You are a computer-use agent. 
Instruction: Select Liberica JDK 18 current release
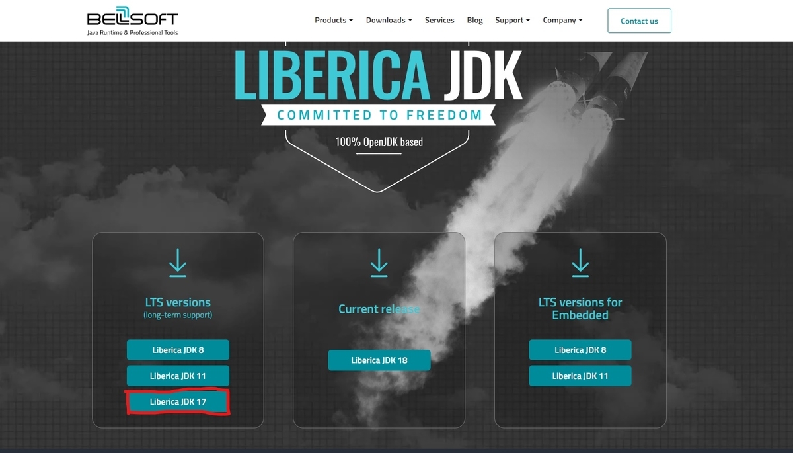point(379,360)
